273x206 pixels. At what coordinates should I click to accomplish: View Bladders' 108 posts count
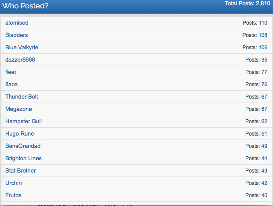263,35
